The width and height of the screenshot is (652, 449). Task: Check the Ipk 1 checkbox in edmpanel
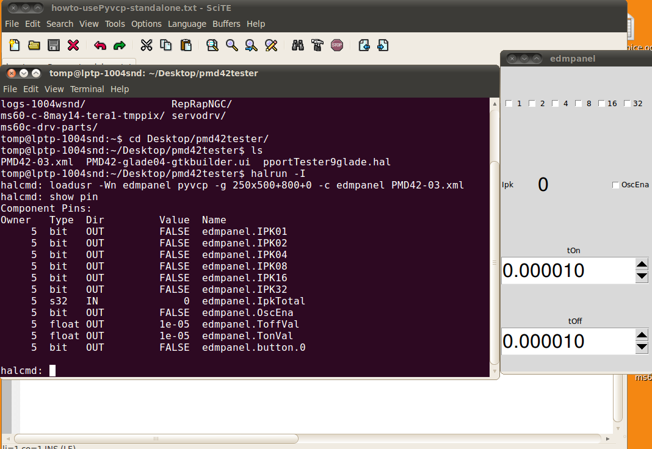click(x=509, y=104)
